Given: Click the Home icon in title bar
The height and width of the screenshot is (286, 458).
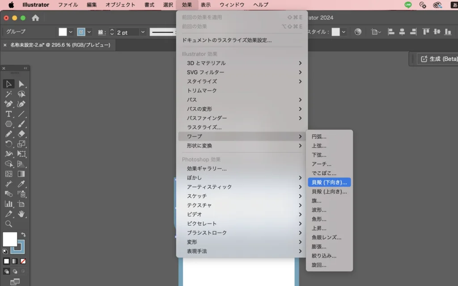Looking at the screenshot, I should 35,18.
